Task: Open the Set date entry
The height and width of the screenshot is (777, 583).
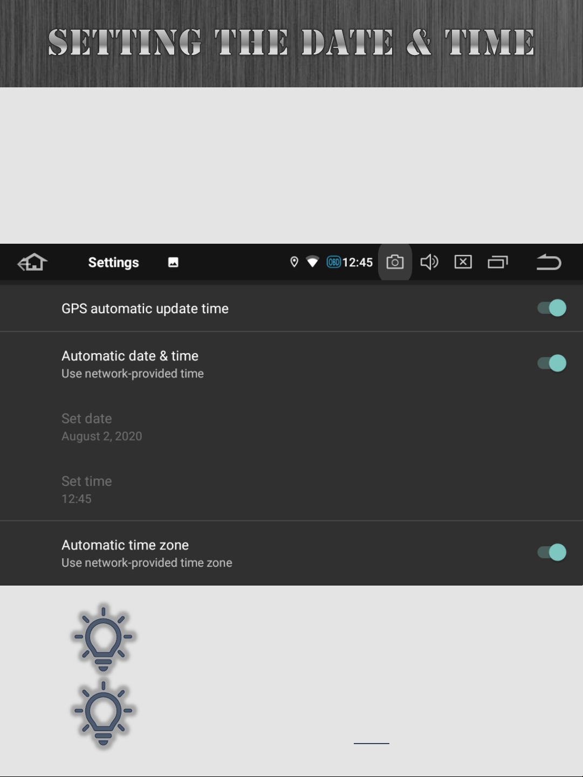Action: pos(291,427)
